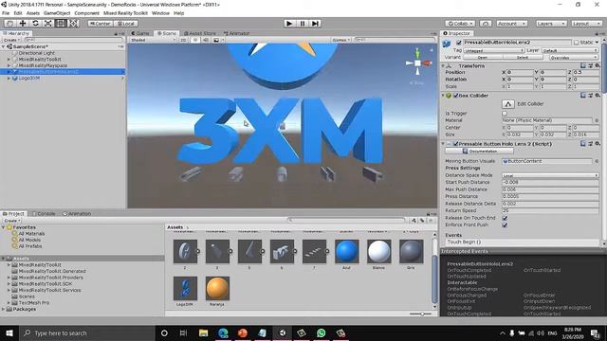Toggle 2D view in Scene toolbar

(183, 40)
